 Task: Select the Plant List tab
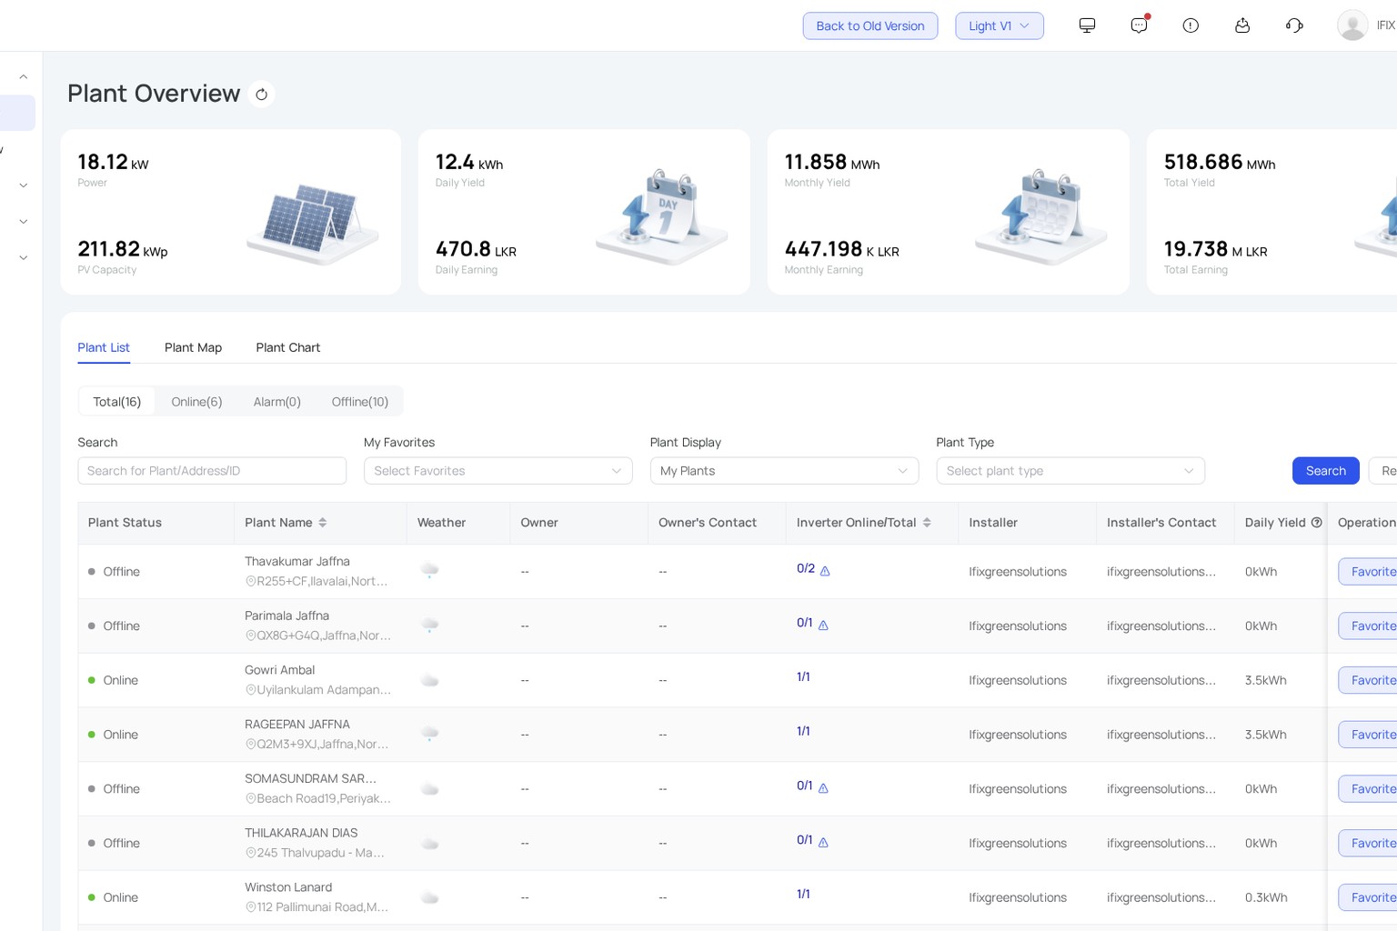(x=104, y=347)
